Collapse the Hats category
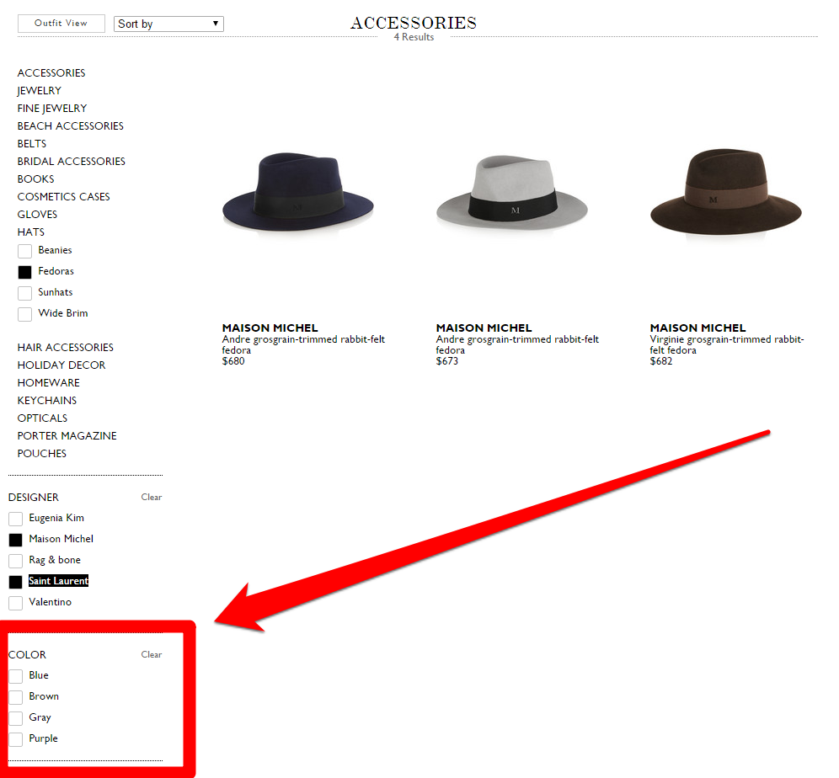The height and width of the screenshot is (778, 839). coord(30,232)
